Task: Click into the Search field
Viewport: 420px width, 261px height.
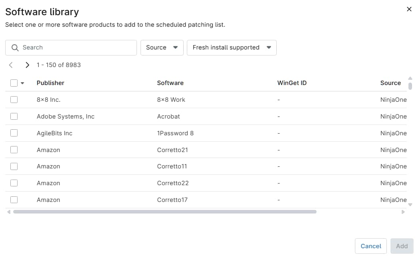Action: point(71,47)
